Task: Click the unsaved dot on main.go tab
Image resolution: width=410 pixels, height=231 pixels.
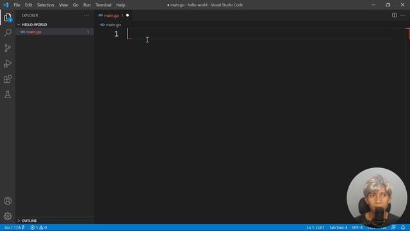Action: [x=127, y=15]
